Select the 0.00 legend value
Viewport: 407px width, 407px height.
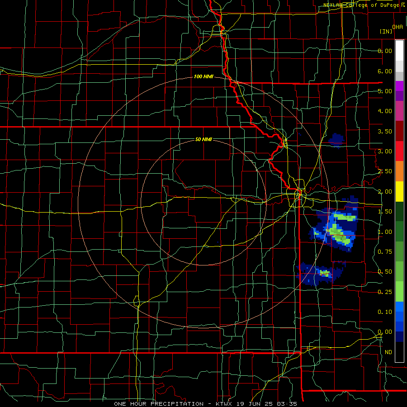(x=385, y=332)
